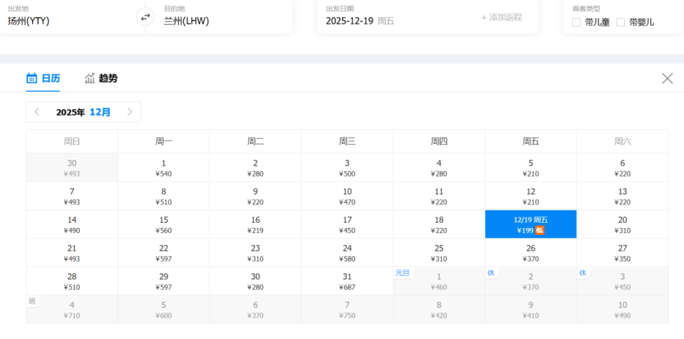Select December 16 with ¥219 fare
The width and height of the screenshot is (684, 339).
click(256, 224)
